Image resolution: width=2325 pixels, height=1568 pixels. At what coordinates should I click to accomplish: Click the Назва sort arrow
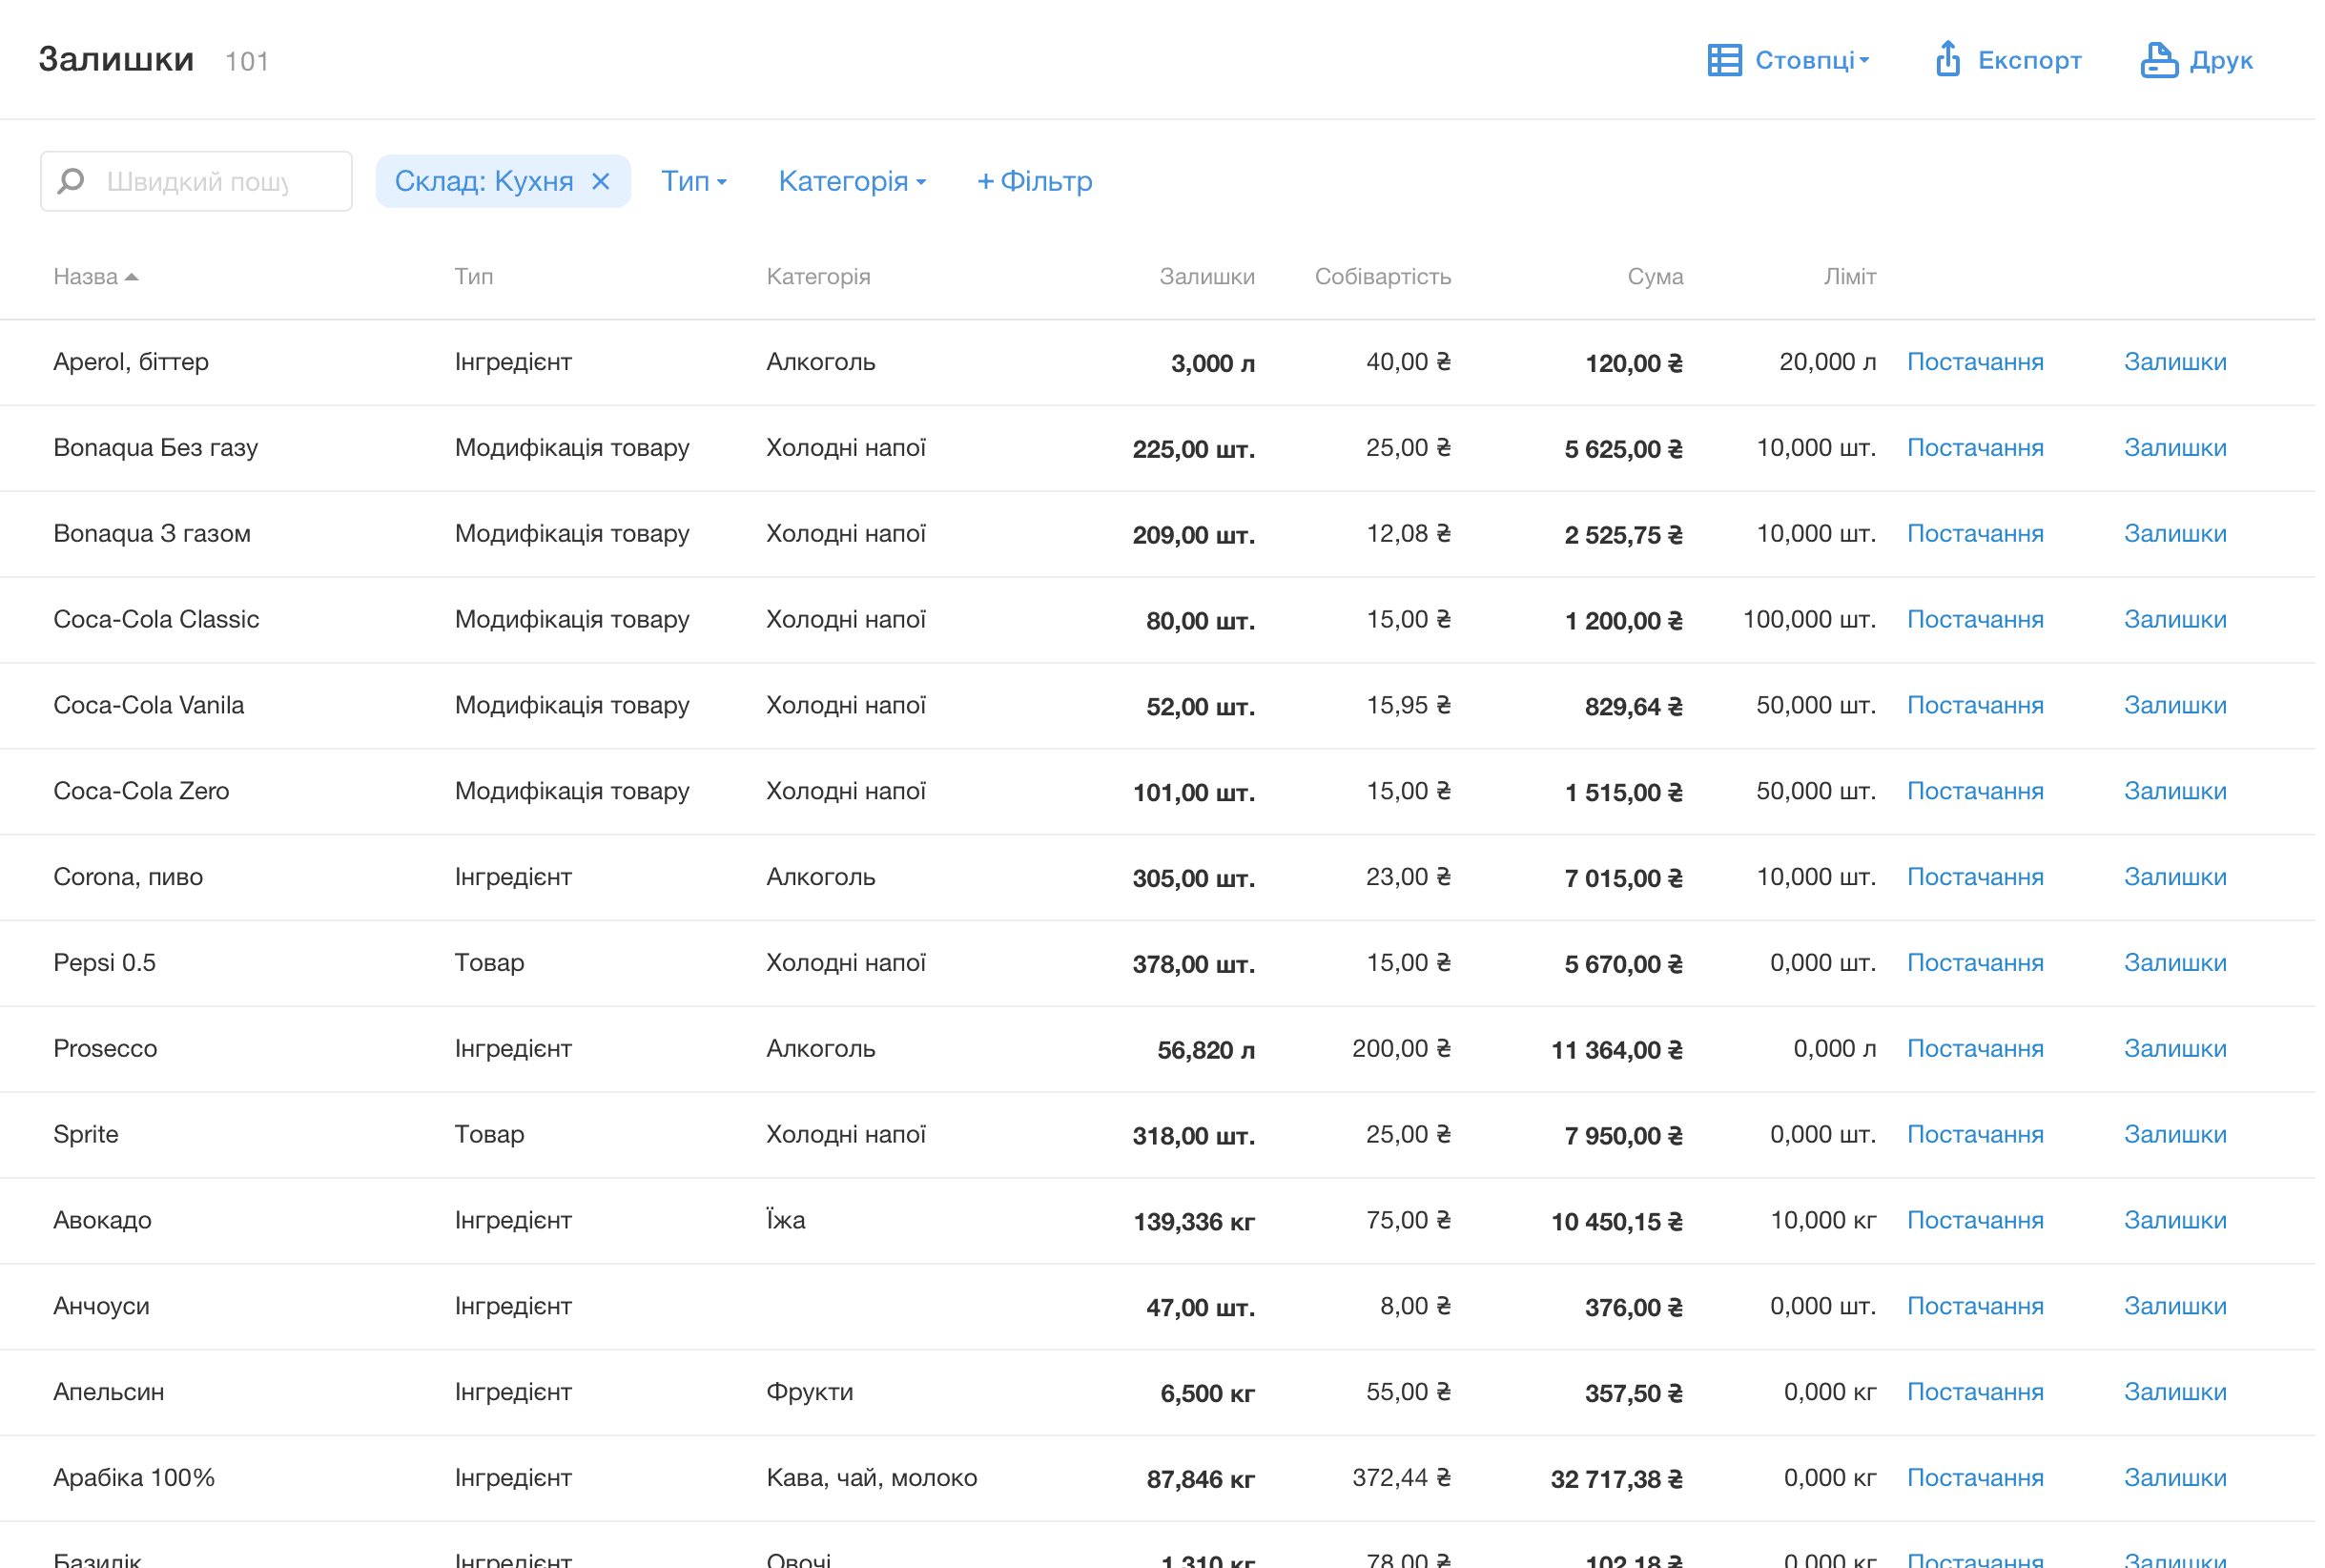pyautogui.click(x=131, y=277)
